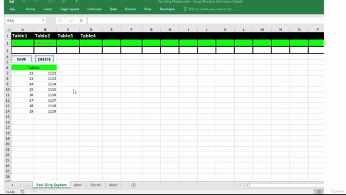This screenshot has height=195, width=346.
Task: Open the Review ribbon tab
Action: click(130, 9)
